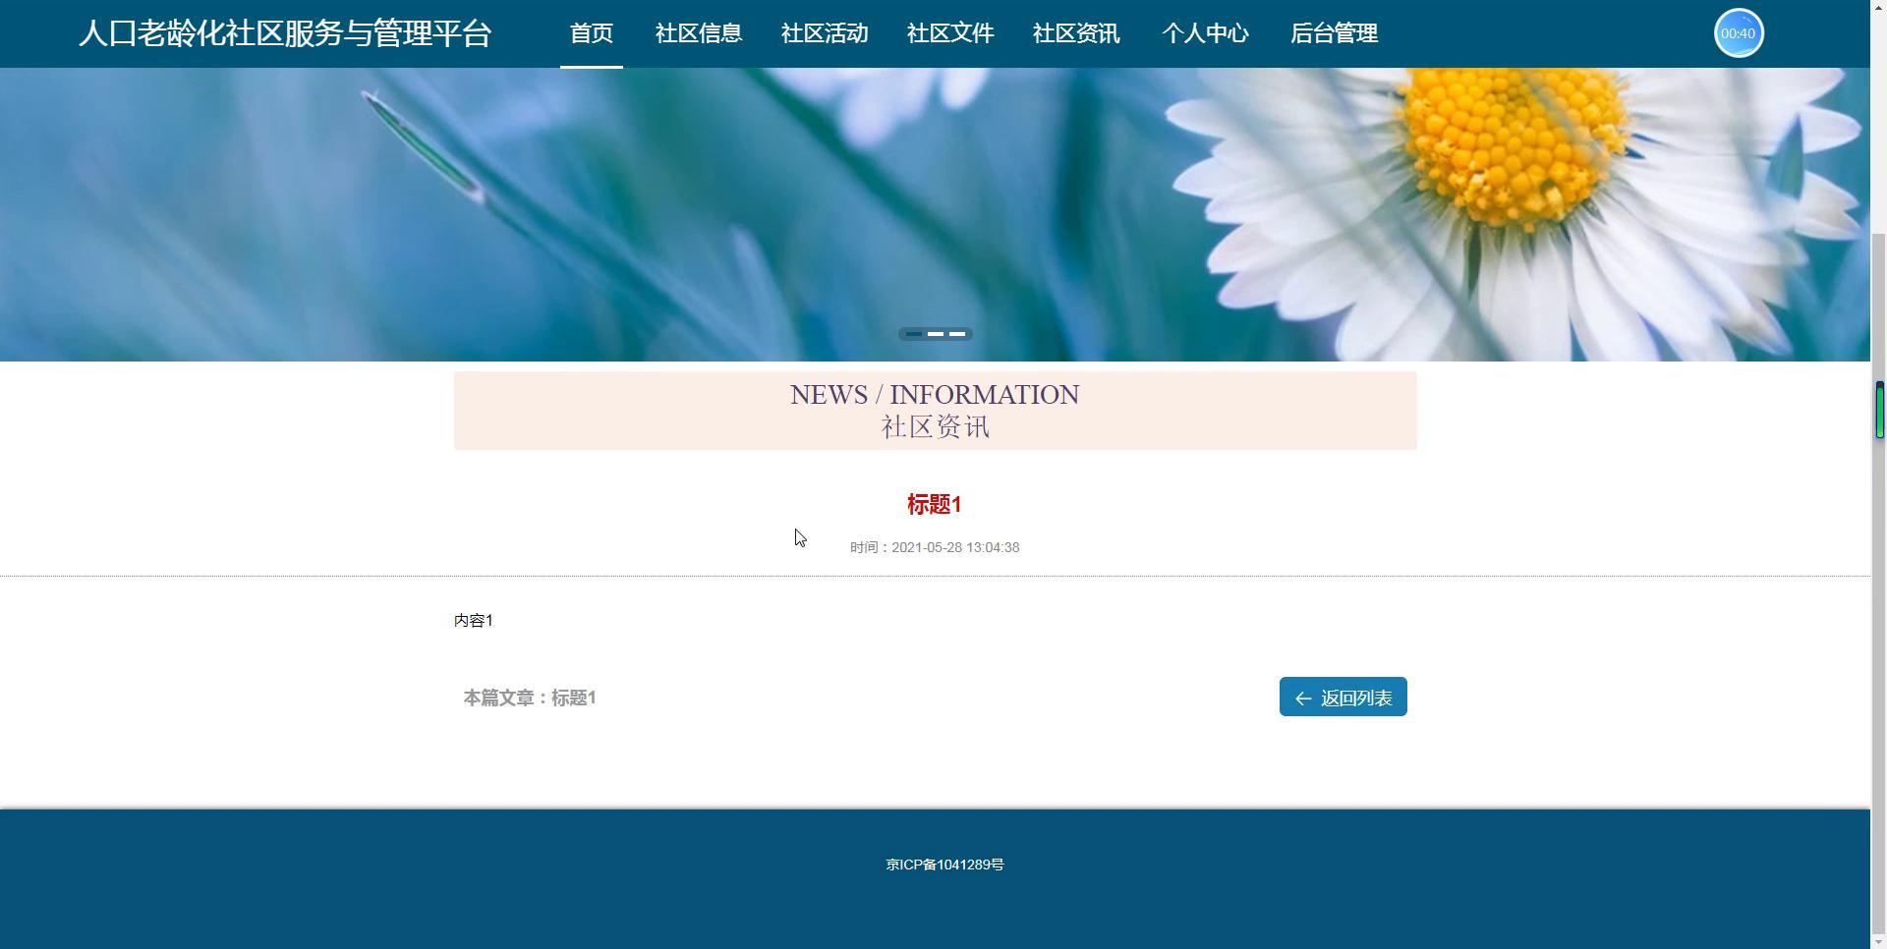This screenshot has width=1887, height=949.
Task: Open the 社区信息 menu item
Action: point(698,32)
